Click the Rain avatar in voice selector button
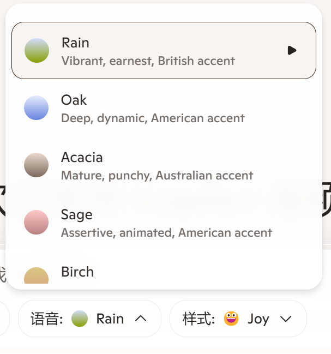 pyautogui.click(x=80, y=319)
